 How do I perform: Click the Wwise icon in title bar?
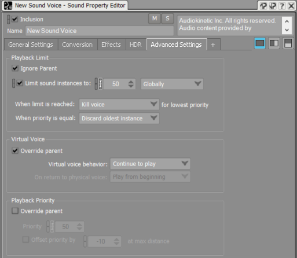click(x=8, y=5)
